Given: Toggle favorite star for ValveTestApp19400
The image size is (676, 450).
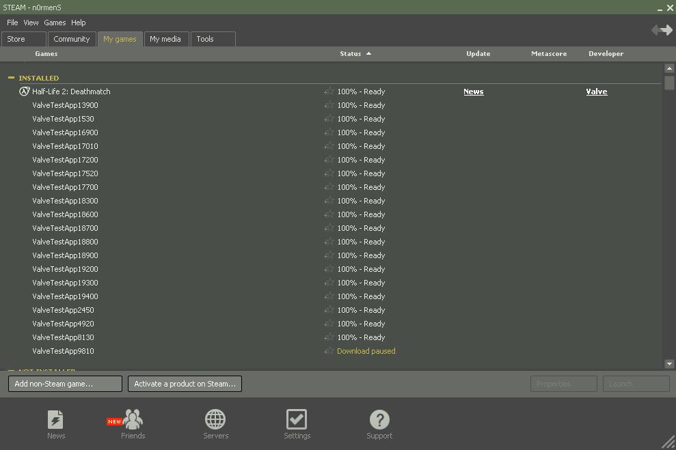Looking at the screenshot, I should point(329,296).
